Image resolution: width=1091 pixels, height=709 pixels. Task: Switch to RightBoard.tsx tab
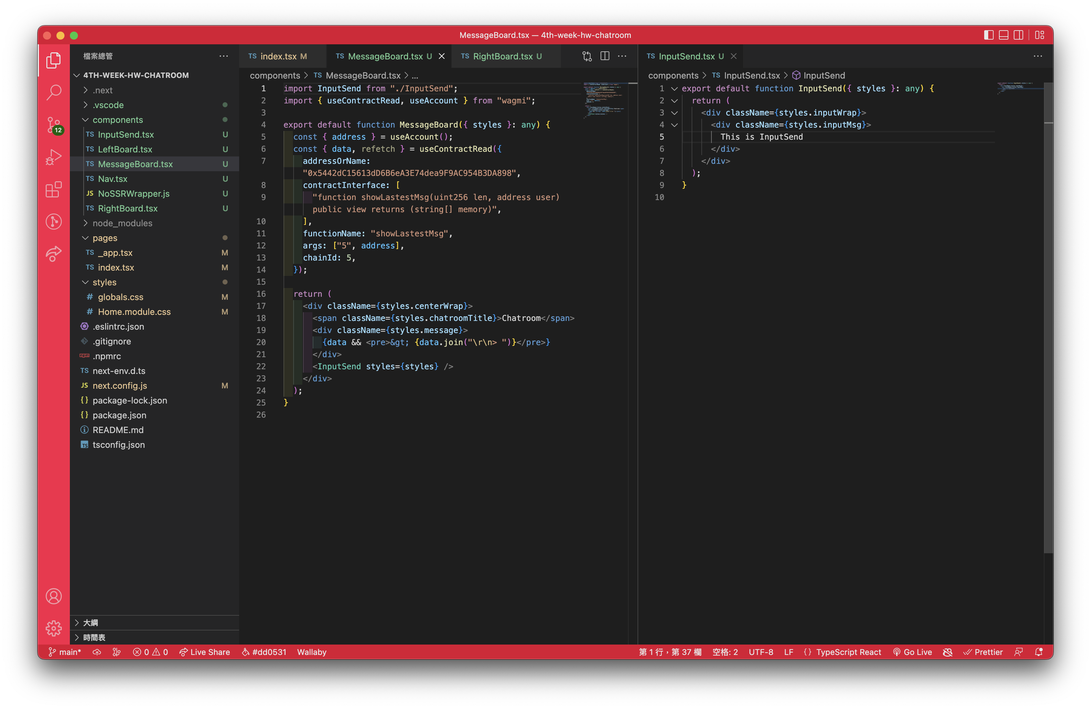click(503, 56)
